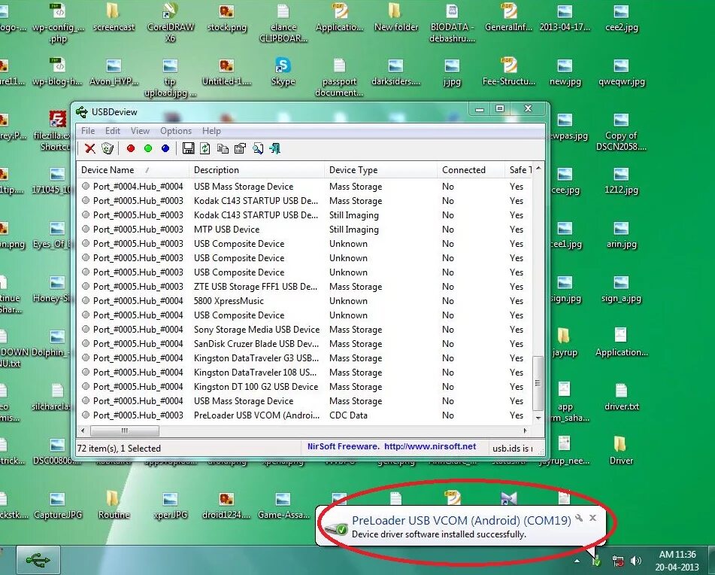The width and height of the screenshot is (715, 575).
Task: Click Still Imaging cell of Kodak C143 row
Action: click(x=354, y=215)
